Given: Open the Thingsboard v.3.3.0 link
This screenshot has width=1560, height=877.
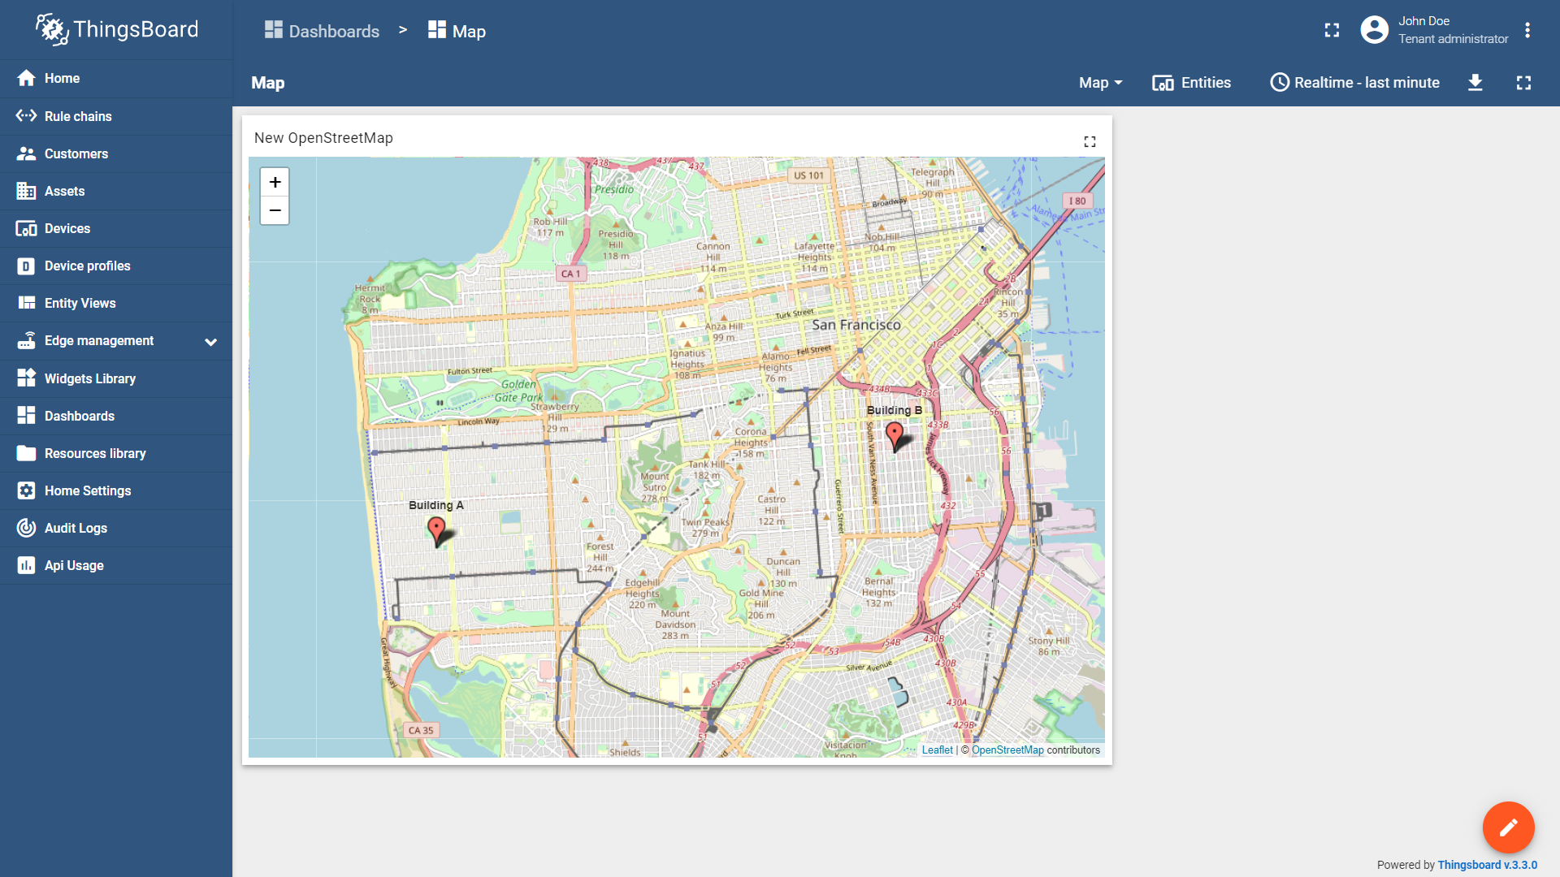Looking at the screenshot, I should pos(1487,865).
